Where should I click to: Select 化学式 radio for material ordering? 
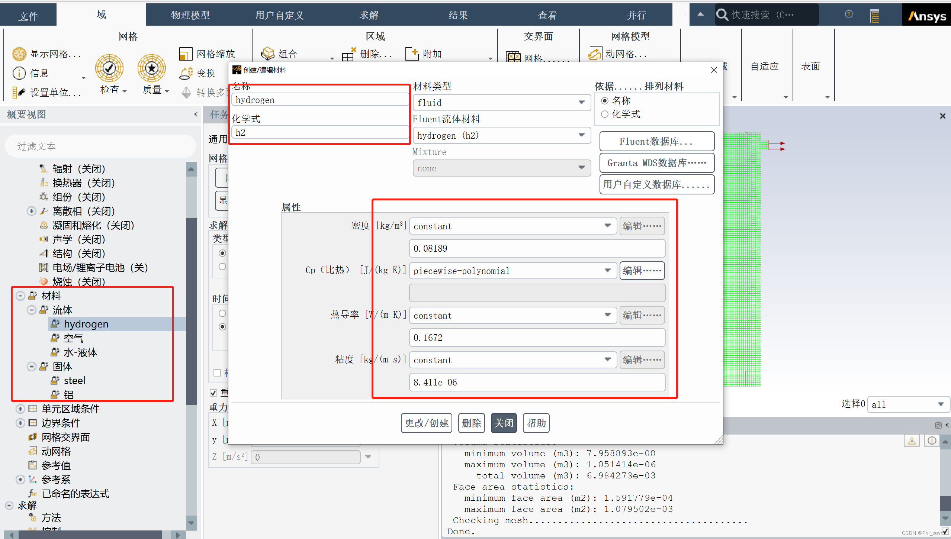pos(605,114)
